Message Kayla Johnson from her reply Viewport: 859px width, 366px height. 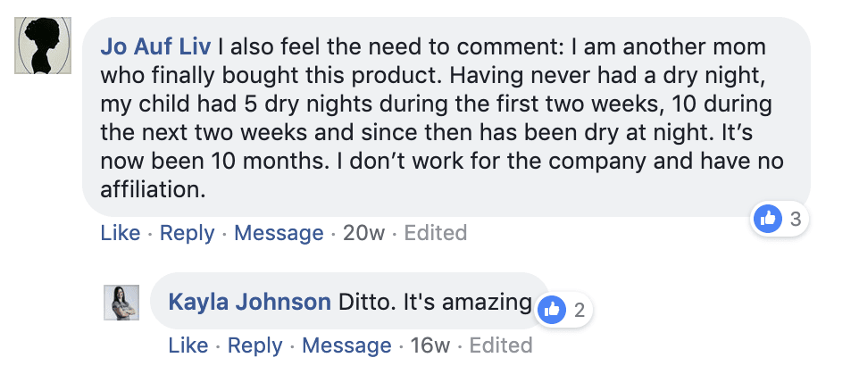[346, 345]
